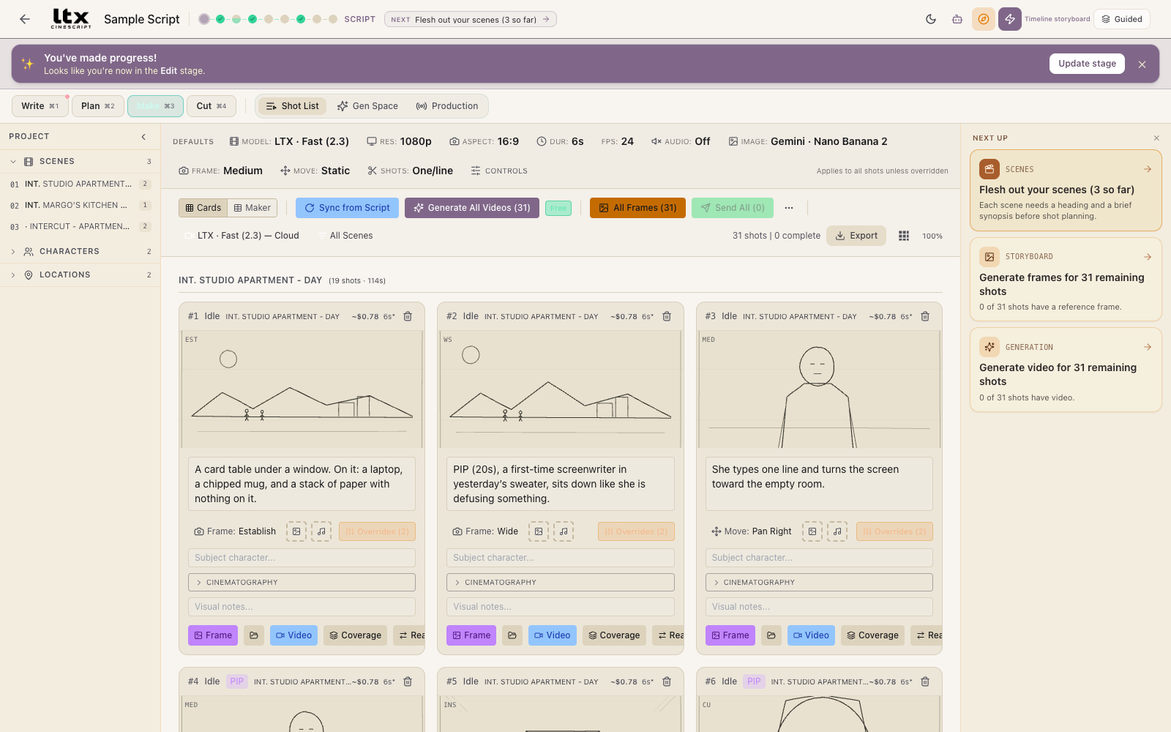Click the image reference slot on shot #1

[x=296, y=531]
